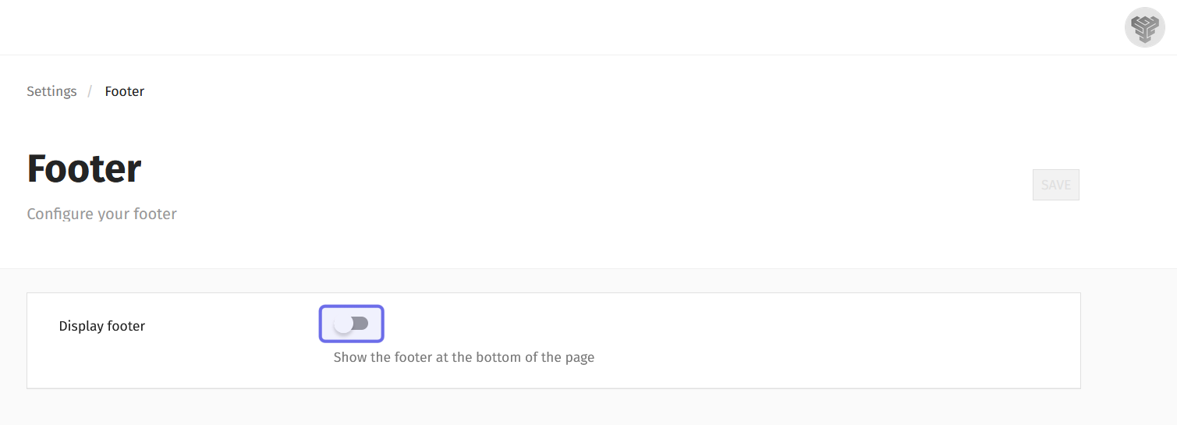Navigate to the Settings parent page
The height and width of the screenshot is (425, 1177).
tap(51, 91)
